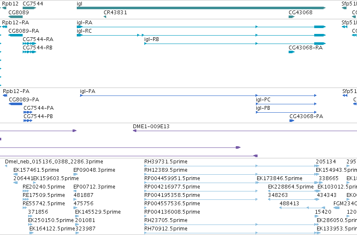Select the 371856 feature label

38,212
